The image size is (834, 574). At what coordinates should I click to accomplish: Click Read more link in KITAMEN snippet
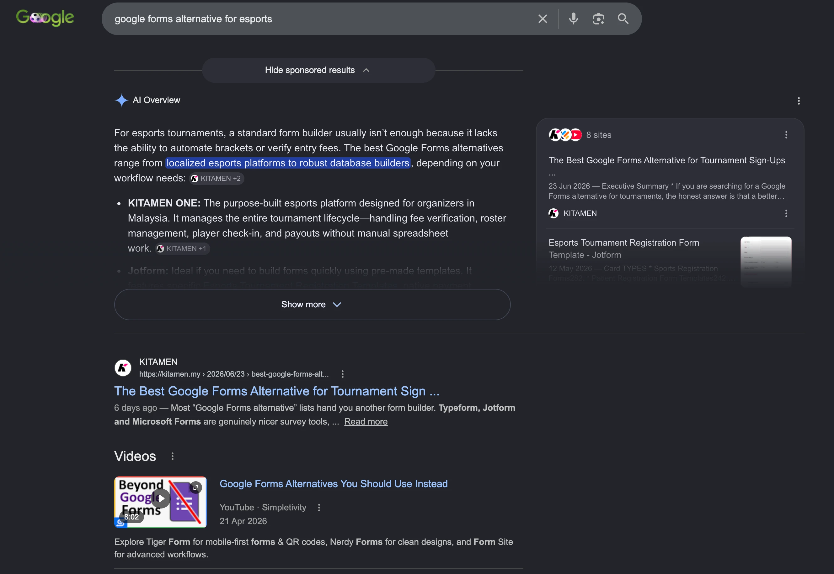coord(366,421)
